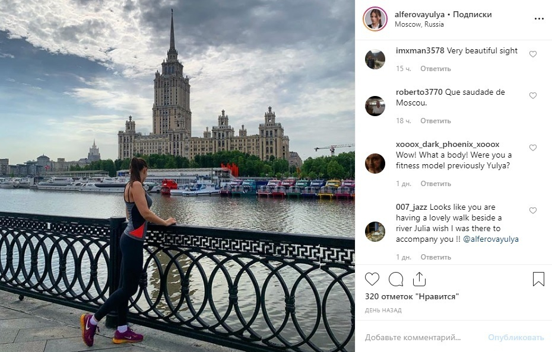The height and width of the screenshot is (352, 552).
Task: Reply to the imxman3578 comment via Ответить
Action: point(436,69)
